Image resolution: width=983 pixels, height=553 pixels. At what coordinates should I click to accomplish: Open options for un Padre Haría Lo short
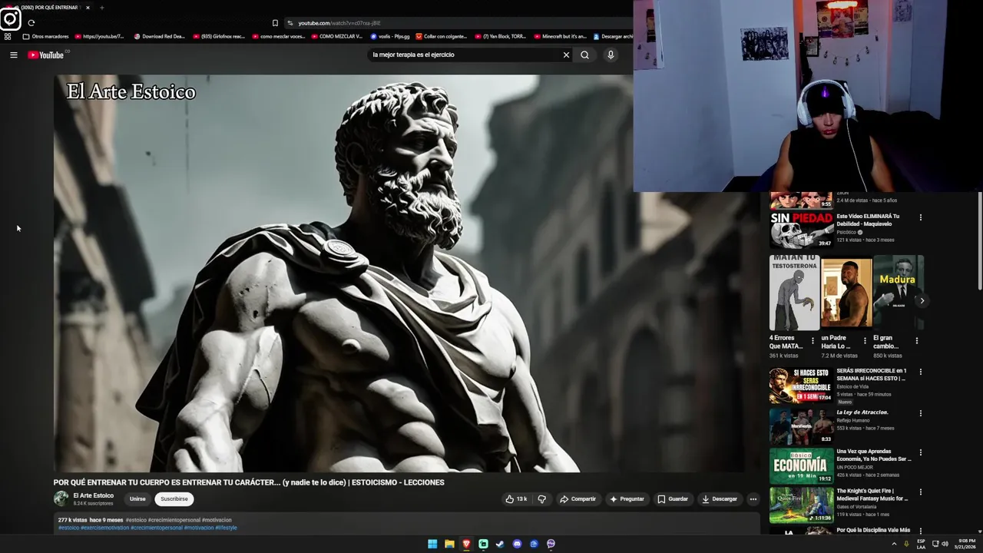[865, 340]
